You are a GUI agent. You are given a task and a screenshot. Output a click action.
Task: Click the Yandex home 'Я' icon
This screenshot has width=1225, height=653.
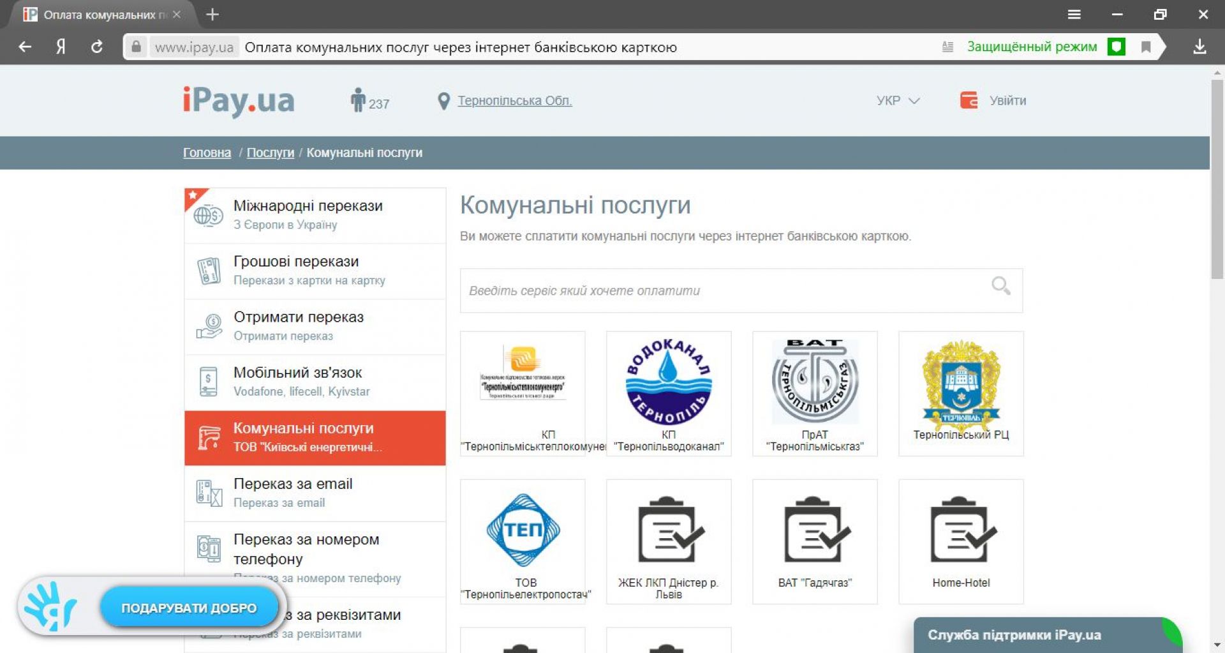point(61,47)
